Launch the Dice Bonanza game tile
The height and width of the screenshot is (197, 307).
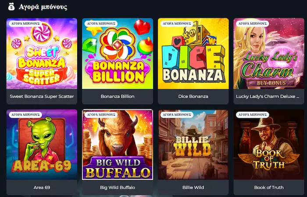click(x=193, y=53)
